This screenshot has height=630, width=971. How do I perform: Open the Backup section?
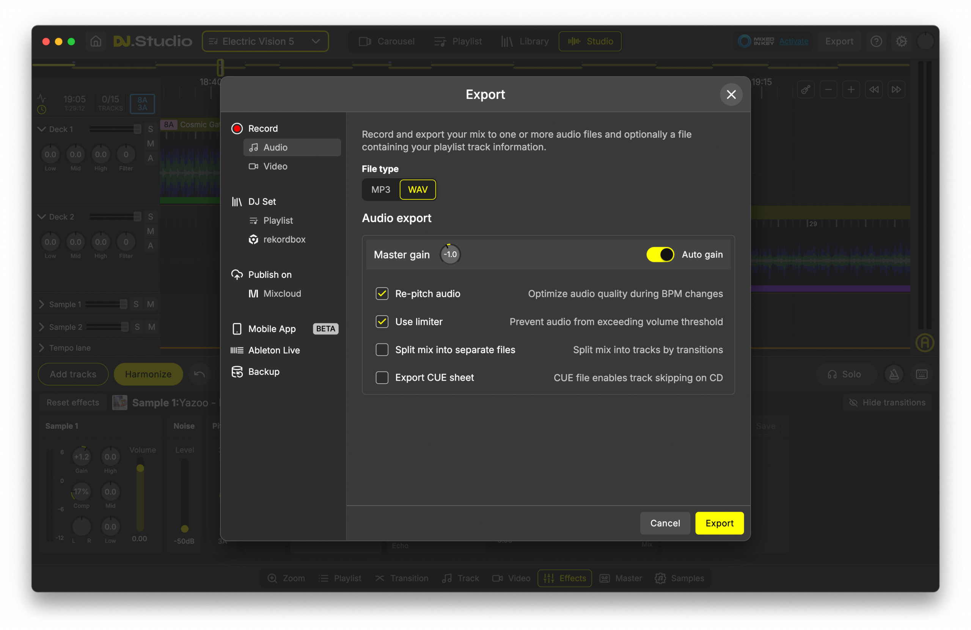pos(264,371)
